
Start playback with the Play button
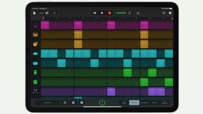click(102, 13)
